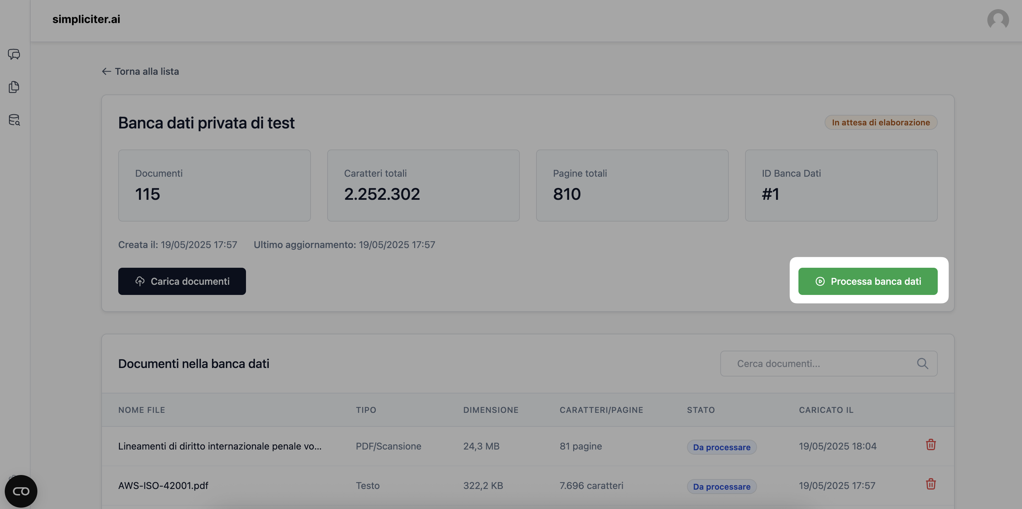Click the DIMENSIONE column header
Image resolution: width=1022 pixels, height=509 pixels.
click(x=490, y=410)
